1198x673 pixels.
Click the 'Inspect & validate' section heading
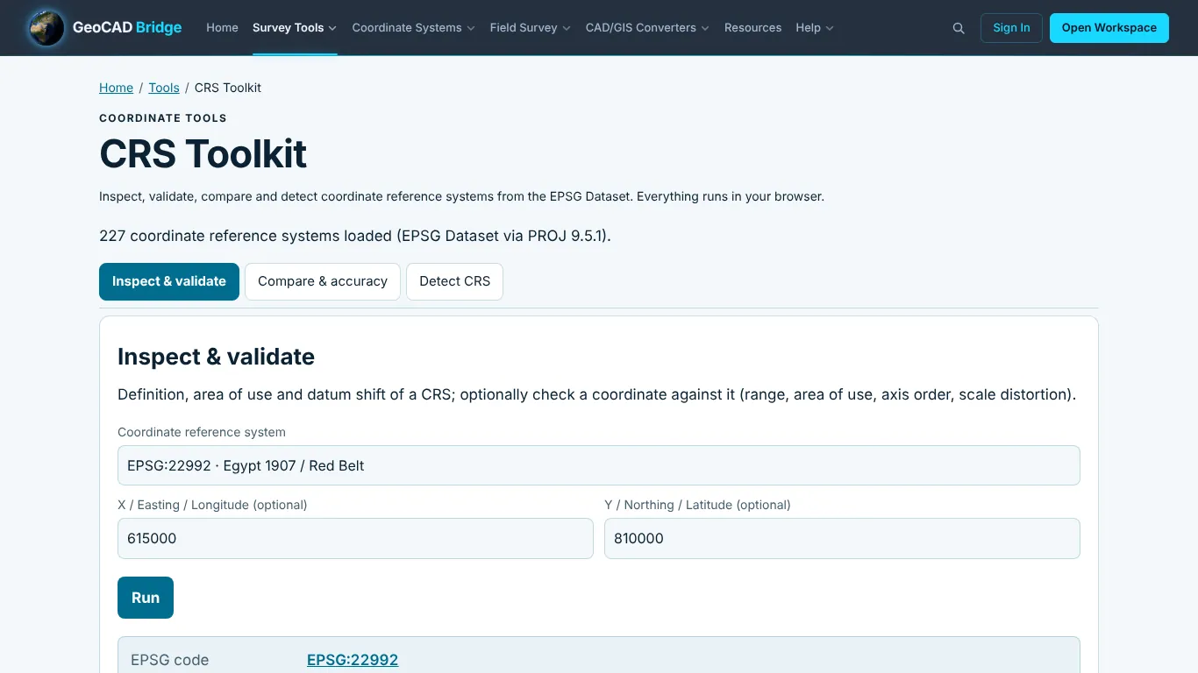[216, 357]
